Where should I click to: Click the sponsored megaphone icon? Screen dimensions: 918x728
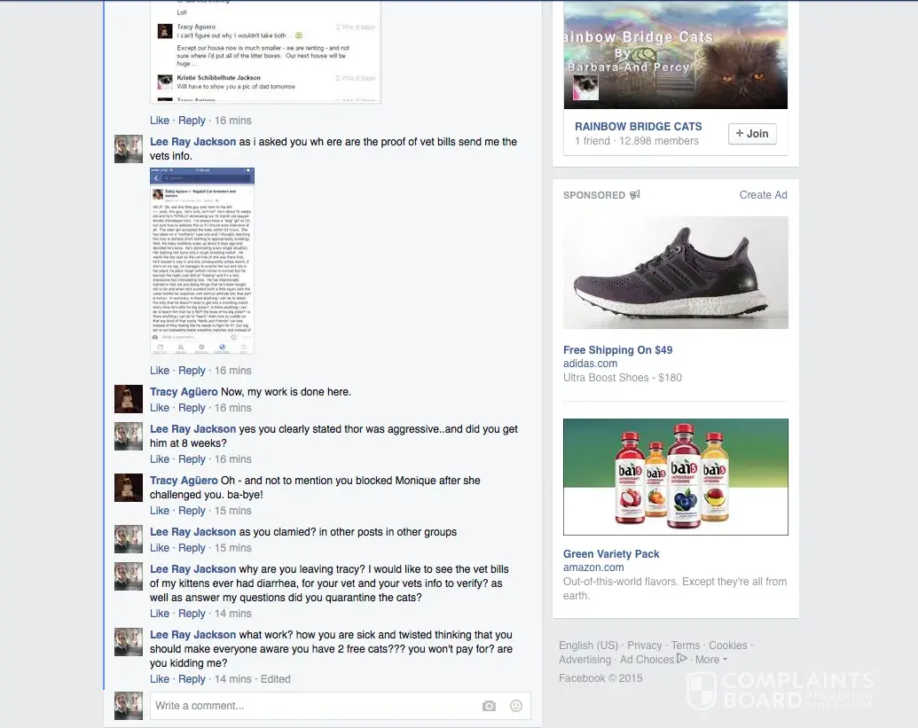tap(635, 194)
